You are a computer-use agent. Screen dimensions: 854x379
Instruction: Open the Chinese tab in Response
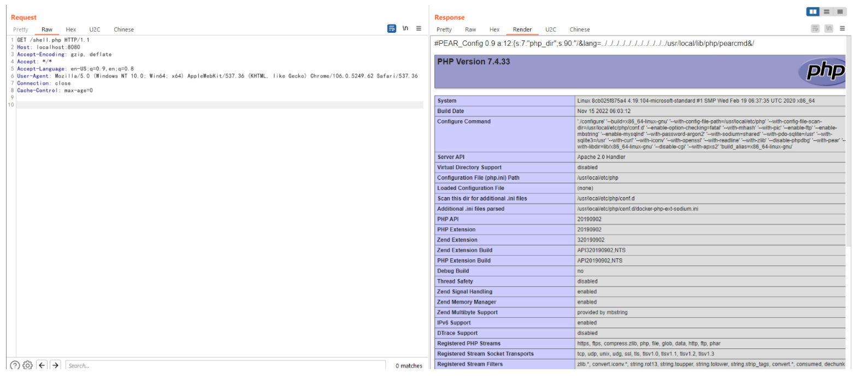point(580,29)
